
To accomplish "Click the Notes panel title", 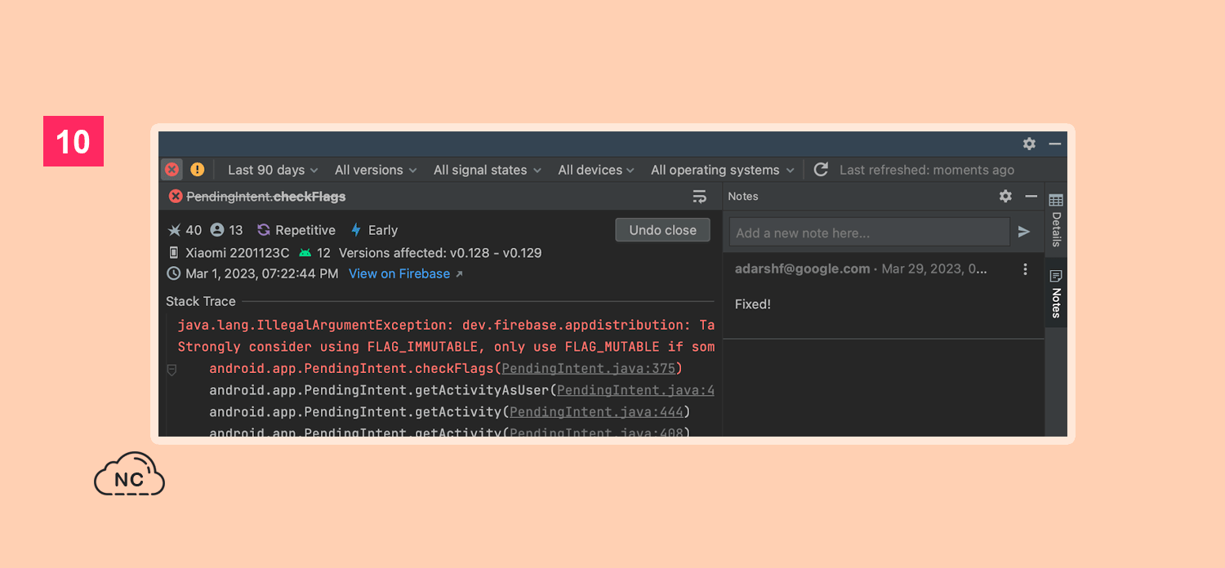I will click(x=743, y=197).
